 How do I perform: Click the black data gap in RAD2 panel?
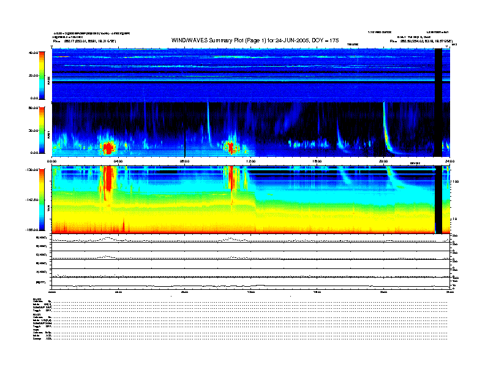pos(438,75)
